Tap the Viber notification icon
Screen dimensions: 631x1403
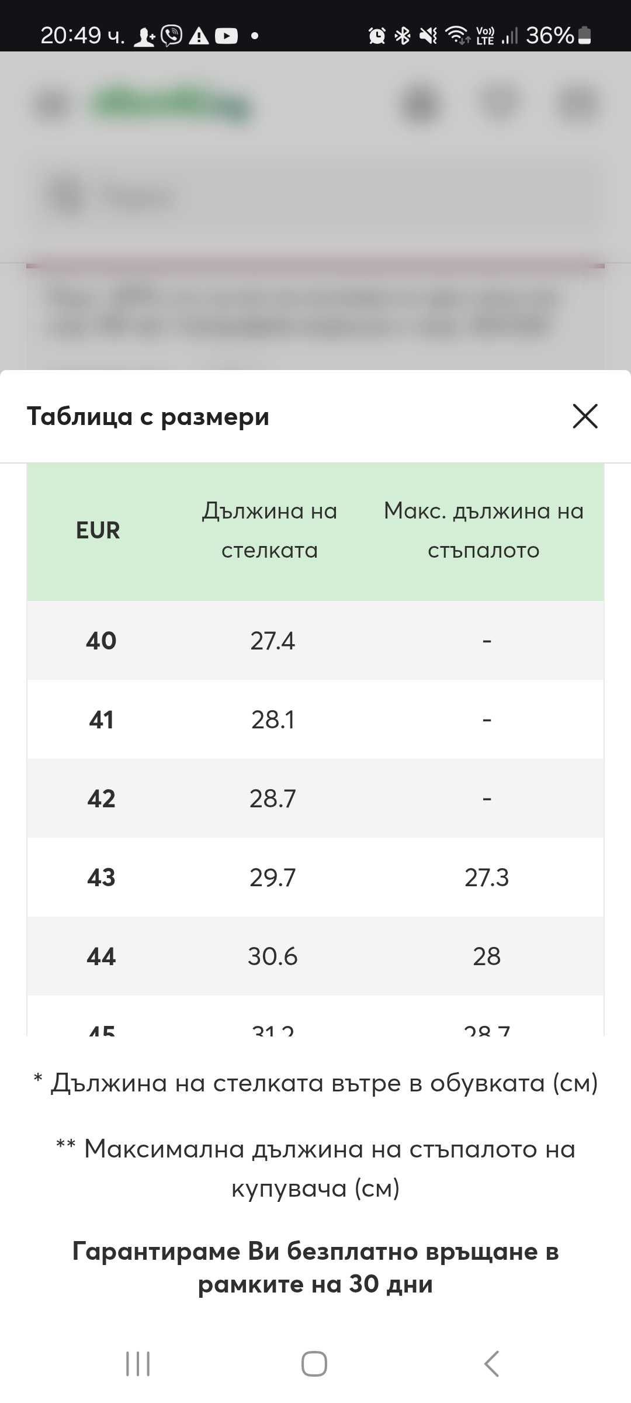tap(172, 36)
